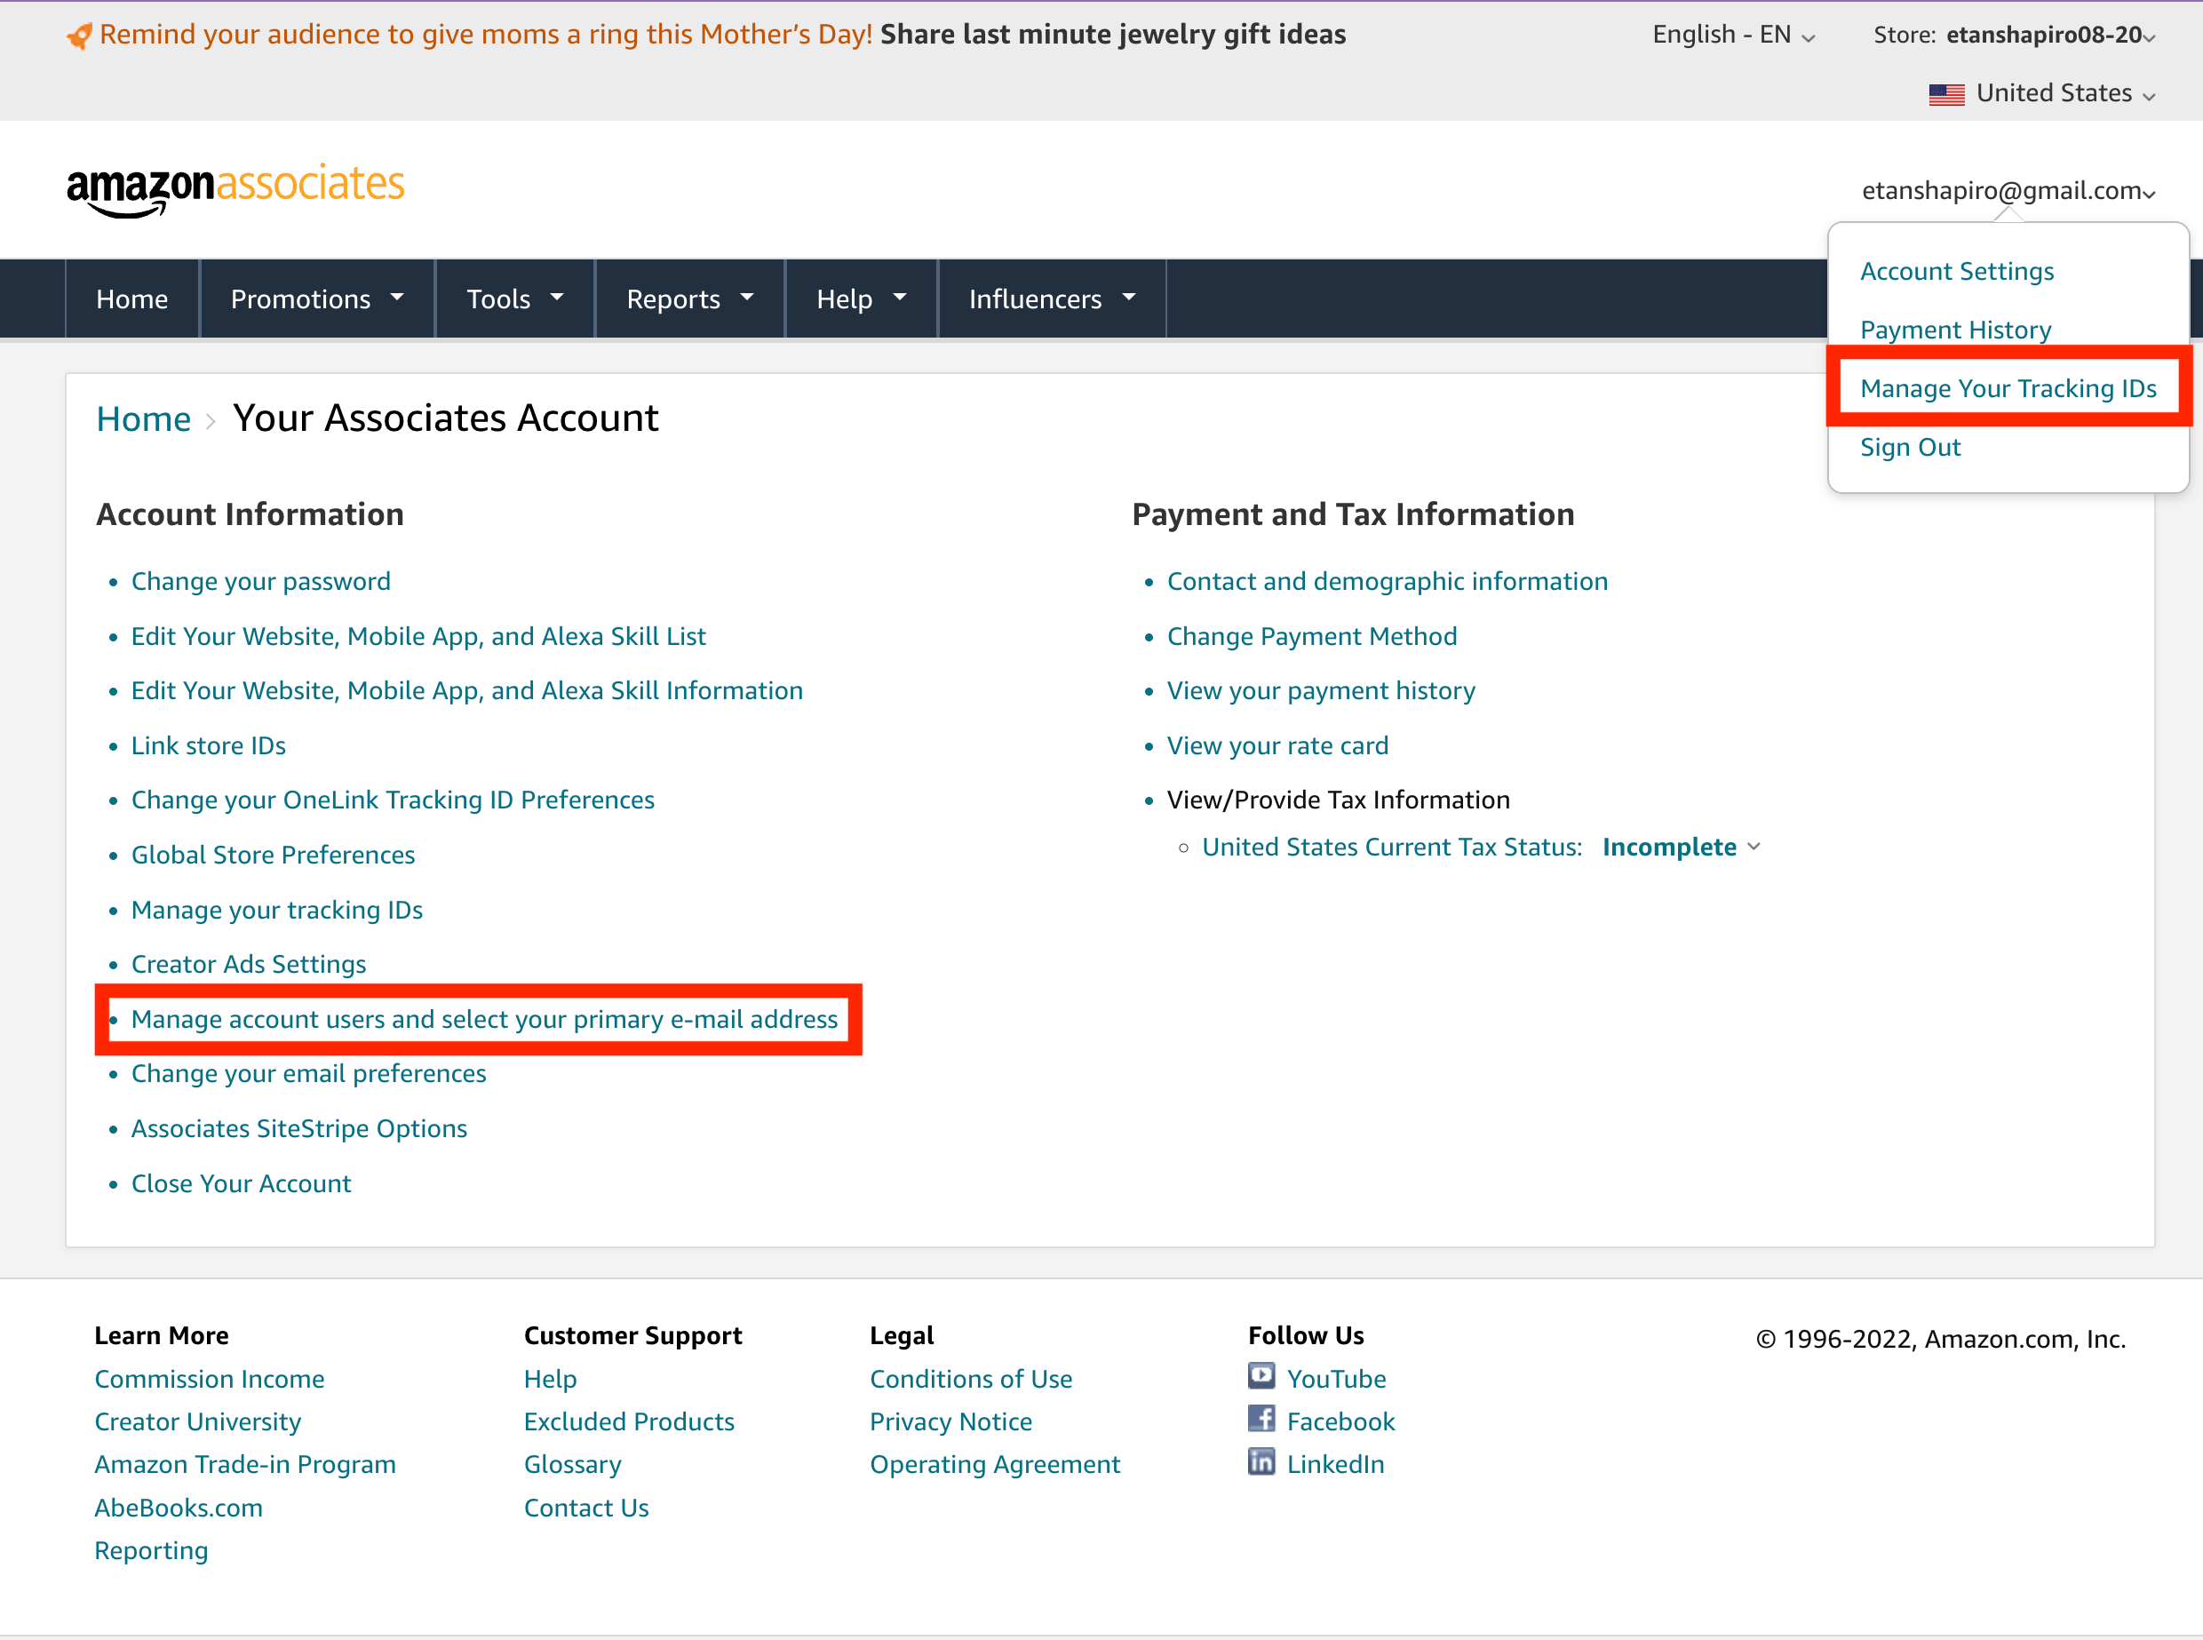Open Global Store Preferences
Screen dimensions: 2203x1640
click(x=273, y=855)
